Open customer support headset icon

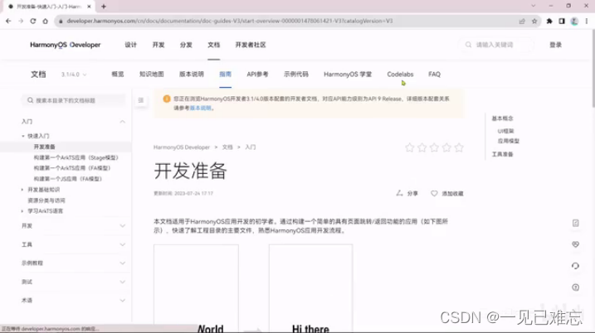pyautogui.click(x=576, y=266)
